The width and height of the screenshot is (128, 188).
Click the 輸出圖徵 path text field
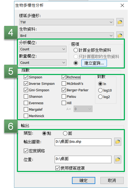[83, 142]
